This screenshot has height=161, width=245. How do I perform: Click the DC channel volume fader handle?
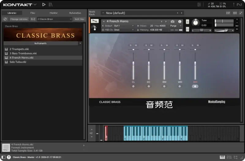tap(149, 63)
